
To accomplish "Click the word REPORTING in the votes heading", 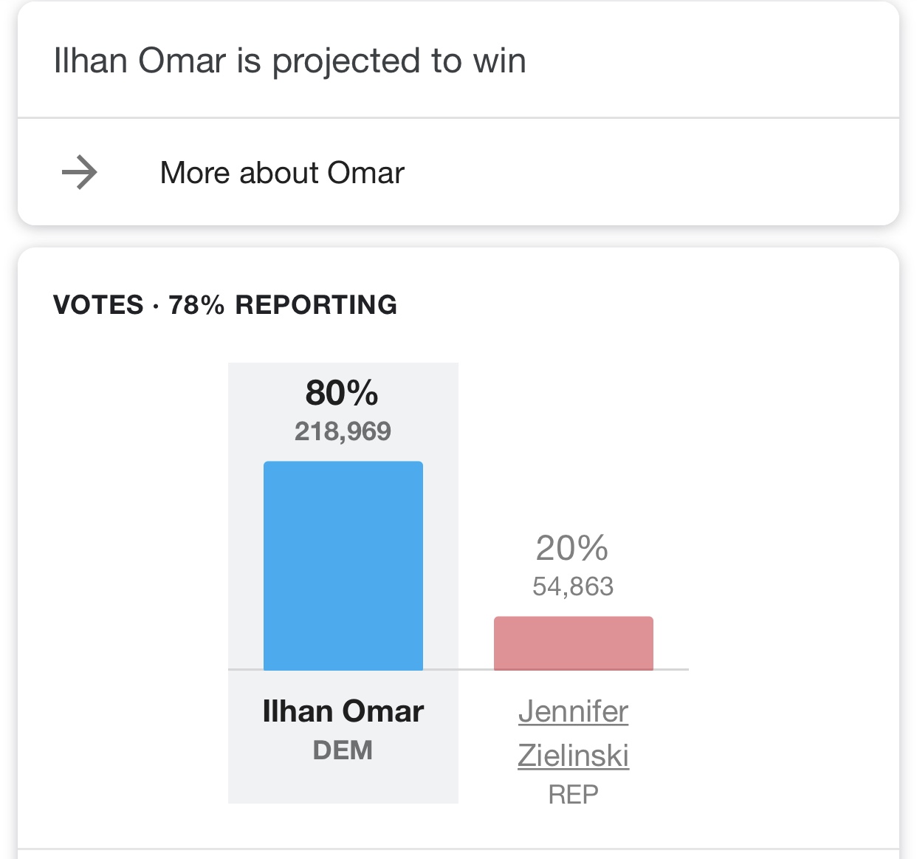I will 316,305.
